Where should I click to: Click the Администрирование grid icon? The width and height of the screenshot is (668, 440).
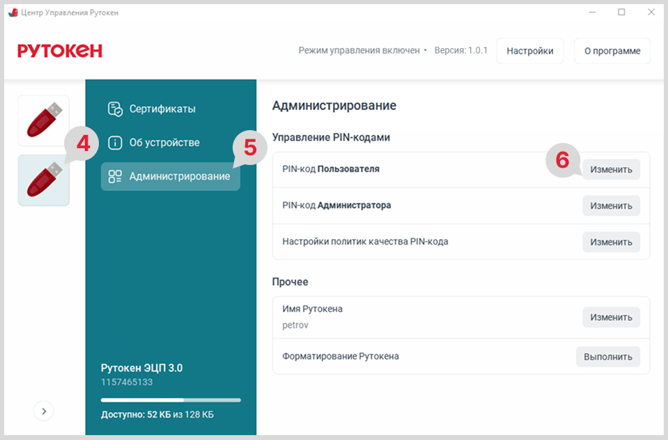(115, 176)
